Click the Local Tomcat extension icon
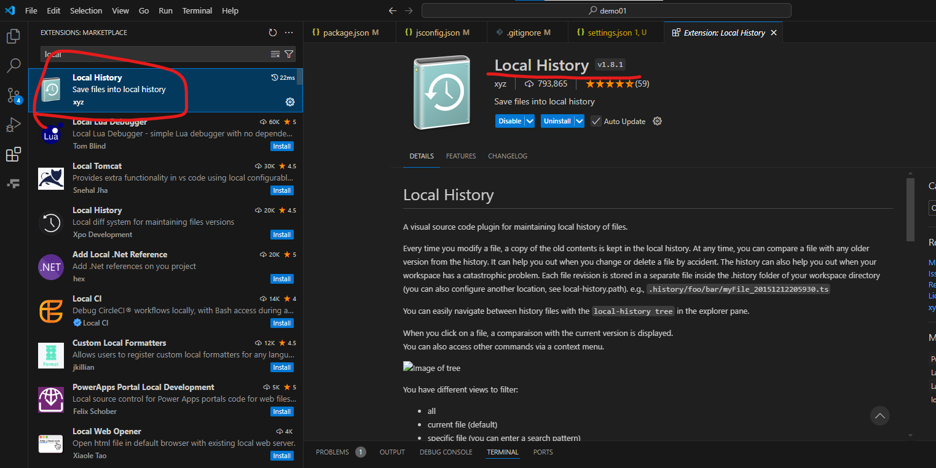 point(50,178)
